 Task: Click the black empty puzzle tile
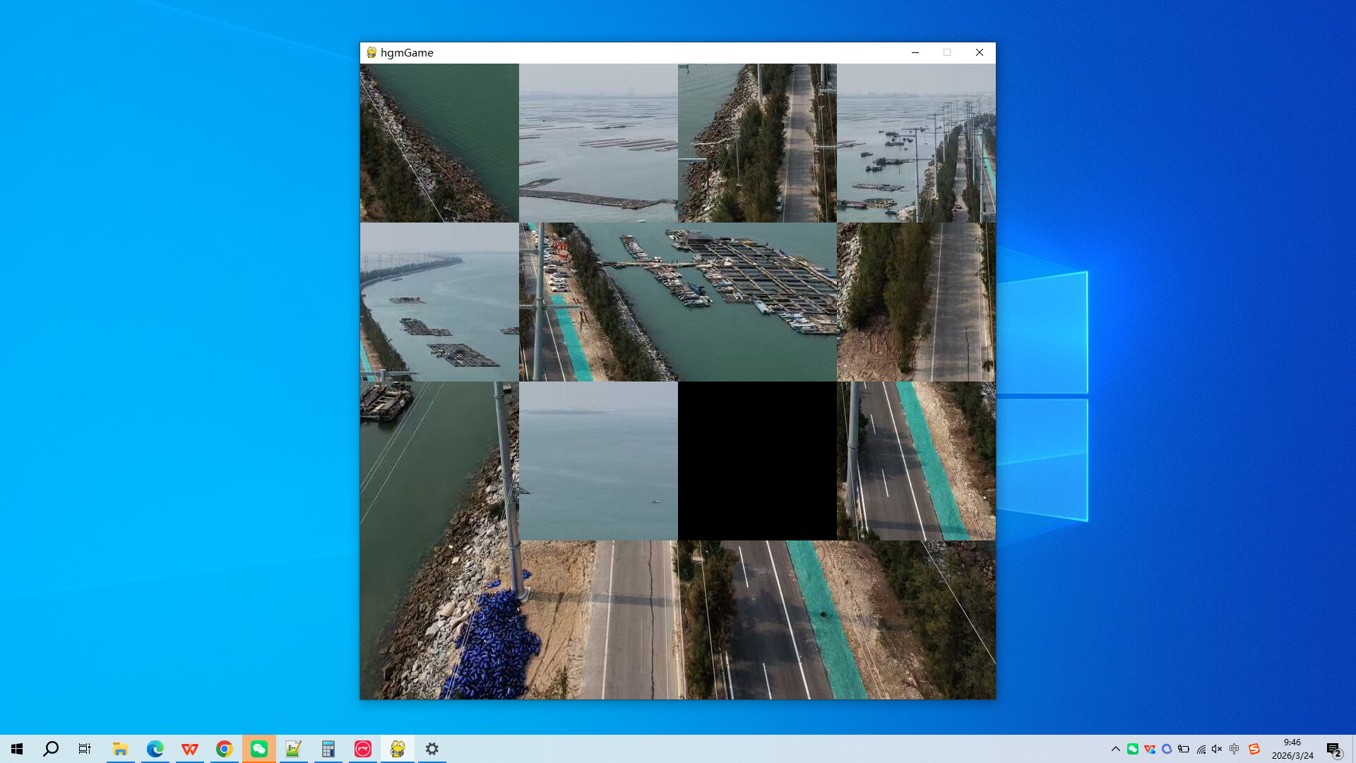point(757,461)
